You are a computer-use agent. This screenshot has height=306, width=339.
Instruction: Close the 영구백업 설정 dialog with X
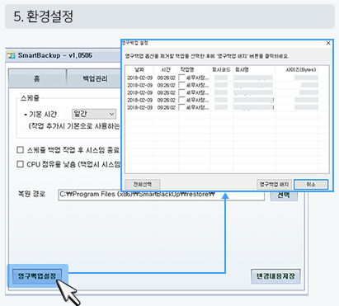coord(328,43)
